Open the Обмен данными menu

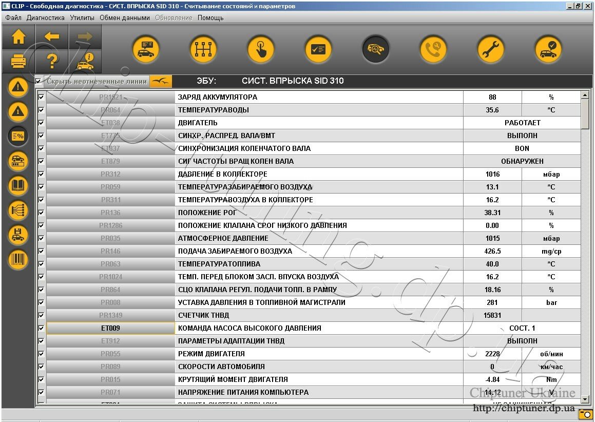[x=124, y=18]
